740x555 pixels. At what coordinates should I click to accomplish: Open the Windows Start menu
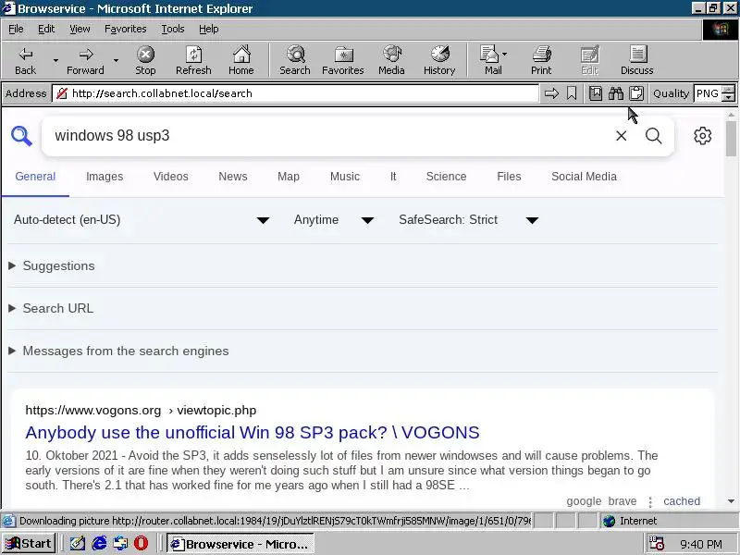click(x=29, y=544)
